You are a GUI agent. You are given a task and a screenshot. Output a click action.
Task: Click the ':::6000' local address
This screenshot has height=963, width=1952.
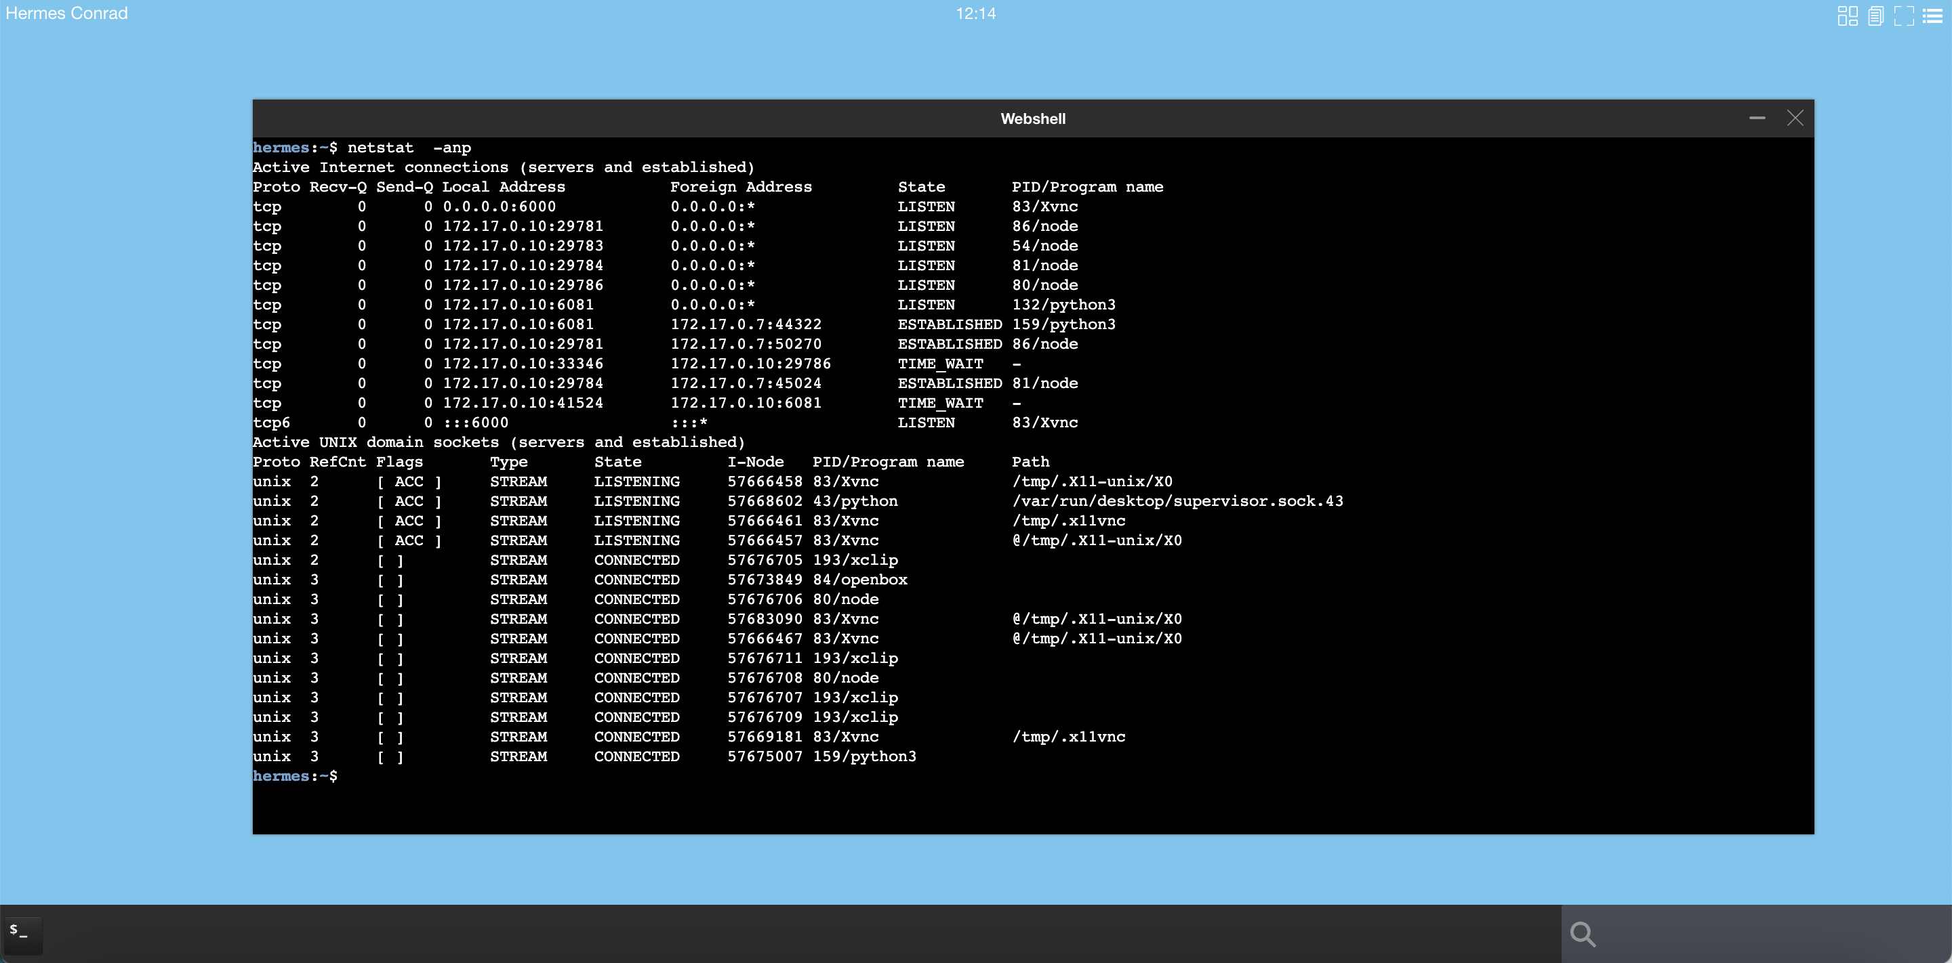point(476,423)
